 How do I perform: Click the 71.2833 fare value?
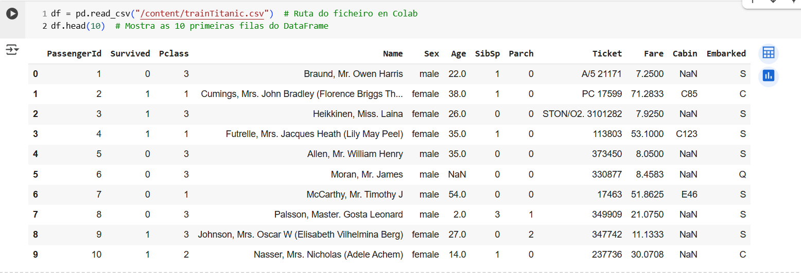click(650, 94)
